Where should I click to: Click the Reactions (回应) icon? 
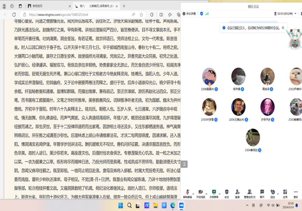pyautogui.click(x=273, y=192)
